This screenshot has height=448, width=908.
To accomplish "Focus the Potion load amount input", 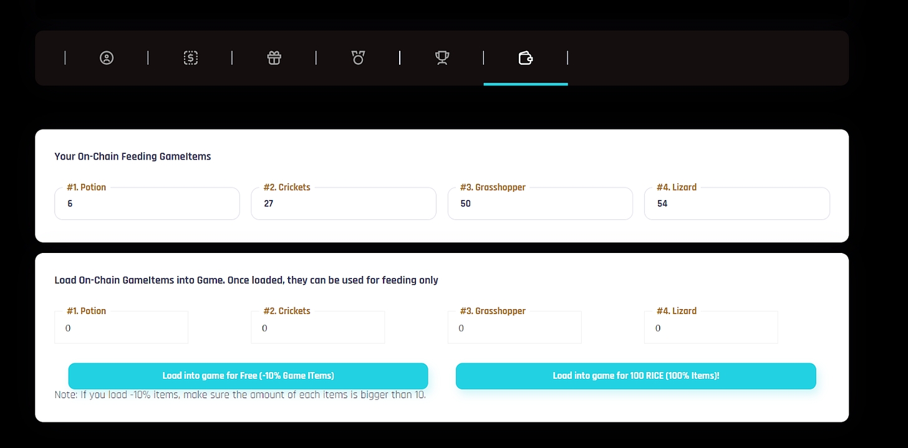I will coord(121,328).
